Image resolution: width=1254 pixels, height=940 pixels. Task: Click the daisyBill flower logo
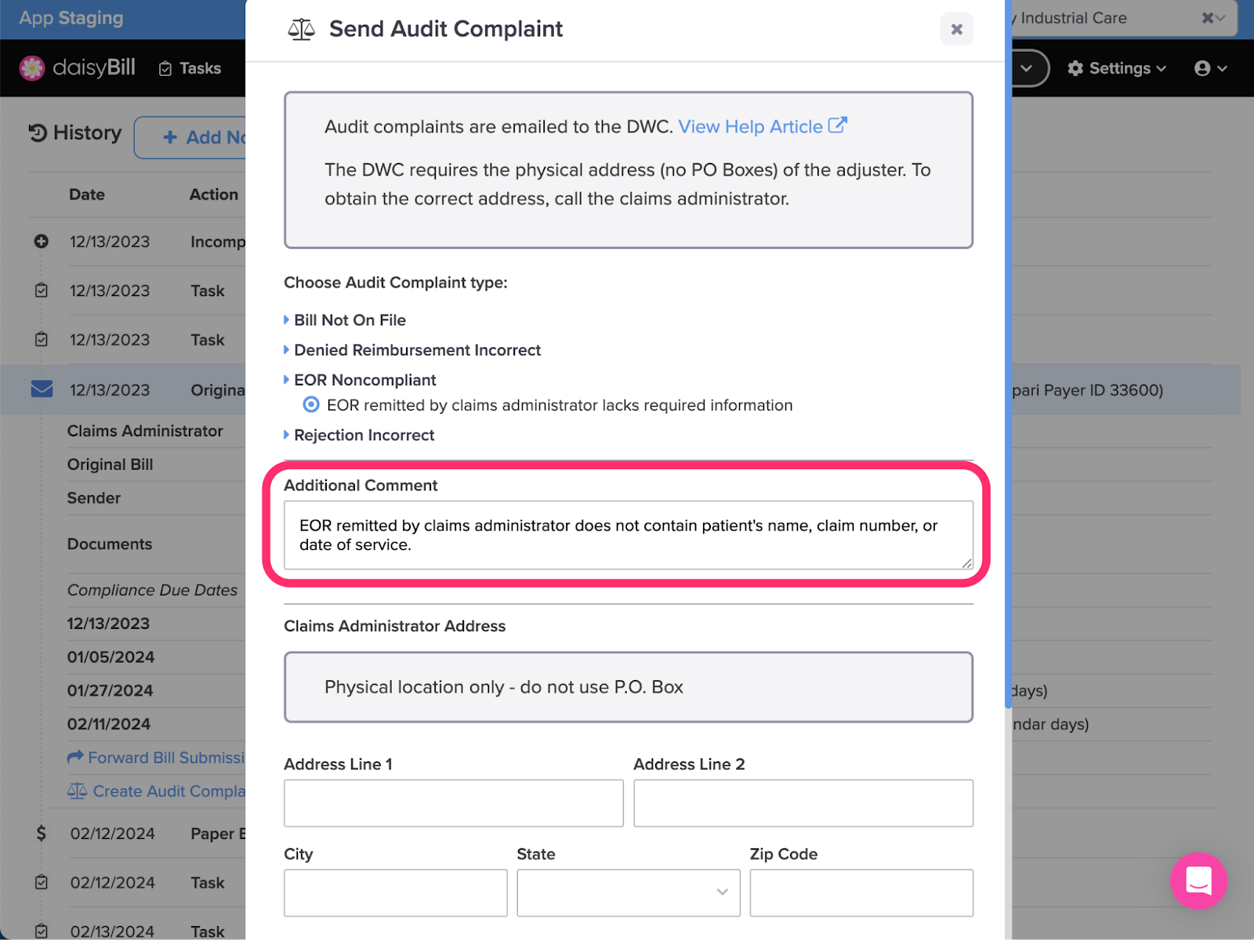32,68
